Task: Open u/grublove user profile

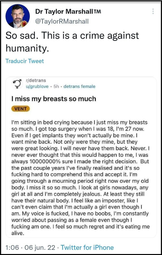Action: [x=37, y=86]
